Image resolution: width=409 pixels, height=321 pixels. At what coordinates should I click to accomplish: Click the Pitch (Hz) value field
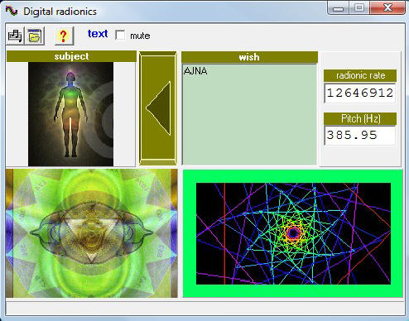pos(360,135)
